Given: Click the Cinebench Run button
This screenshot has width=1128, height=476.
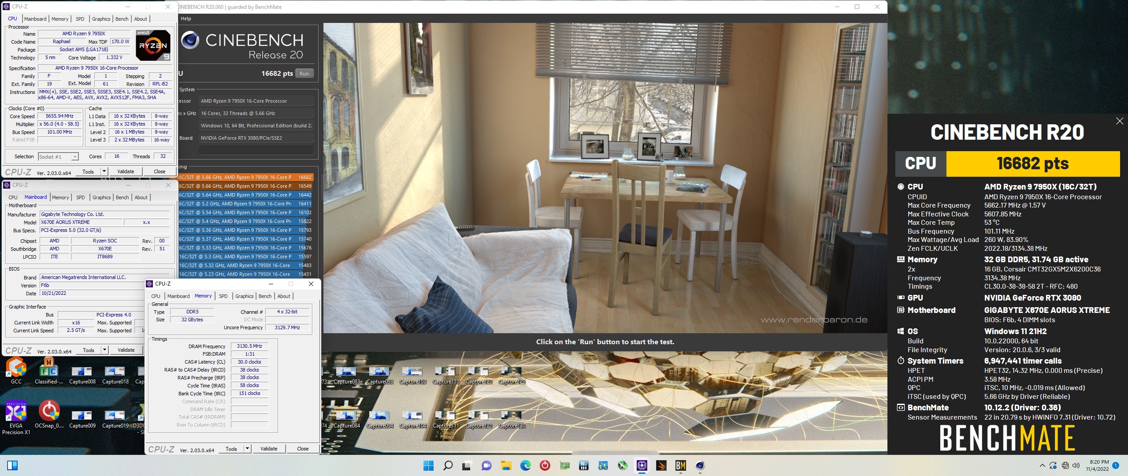Looking at the screenshot, I should [x=304, y=74].
